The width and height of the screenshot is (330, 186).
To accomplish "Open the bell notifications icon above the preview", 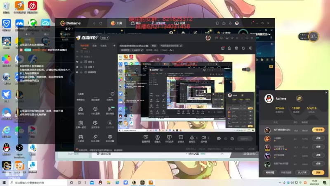I will click(243, 48).
